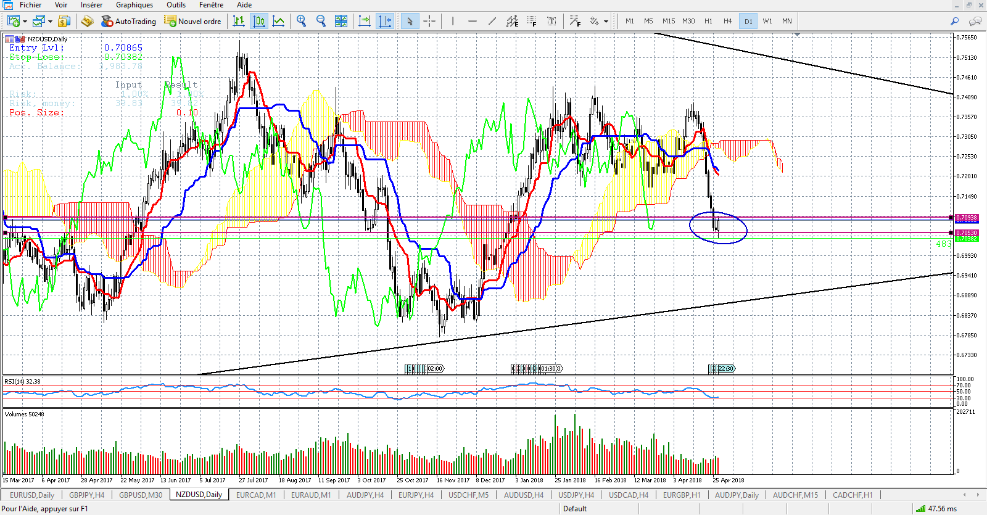The image size is (987, 515).
Task: Tile the chart windows
Action: [341, 21]
